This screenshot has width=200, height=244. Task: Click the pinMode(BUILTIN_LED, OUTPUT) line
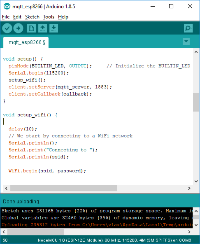pos(50,66)
